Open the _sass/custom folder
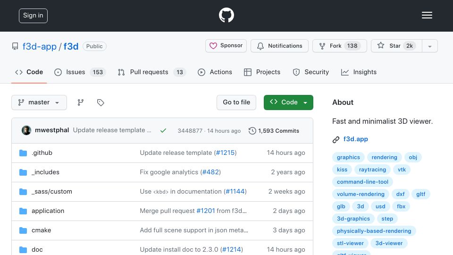Image resolution: width=453 pixels, height=255 pixels. 52,191
